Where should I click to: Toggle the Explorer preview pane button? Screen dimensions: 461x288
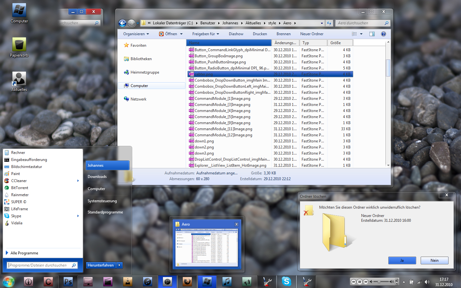372,34
